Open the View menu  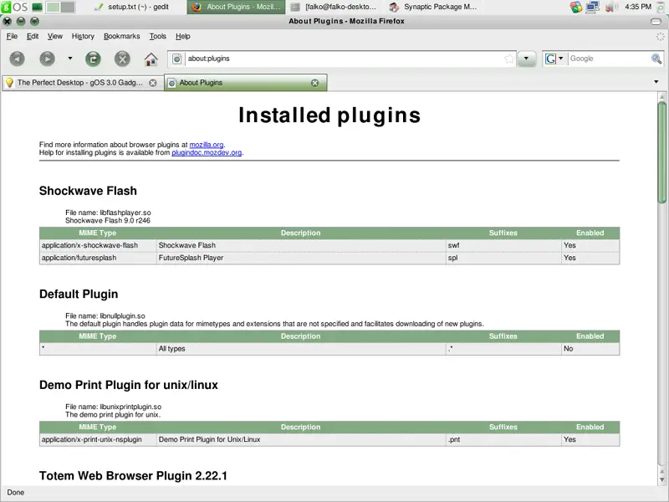tap(54, 36)
